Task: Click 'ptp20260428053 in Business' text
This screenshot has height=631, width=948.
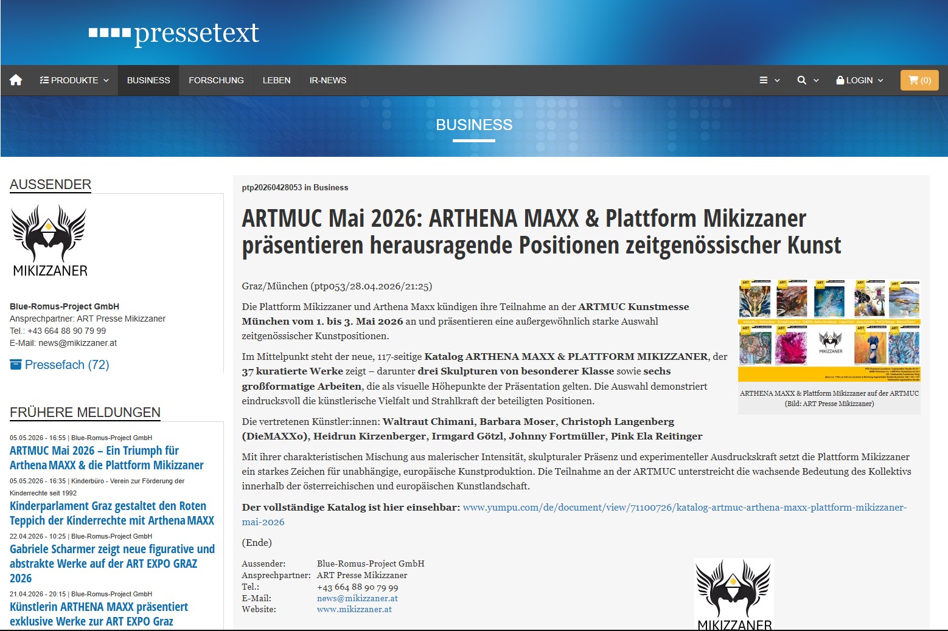Action: [x=295, y=188]
